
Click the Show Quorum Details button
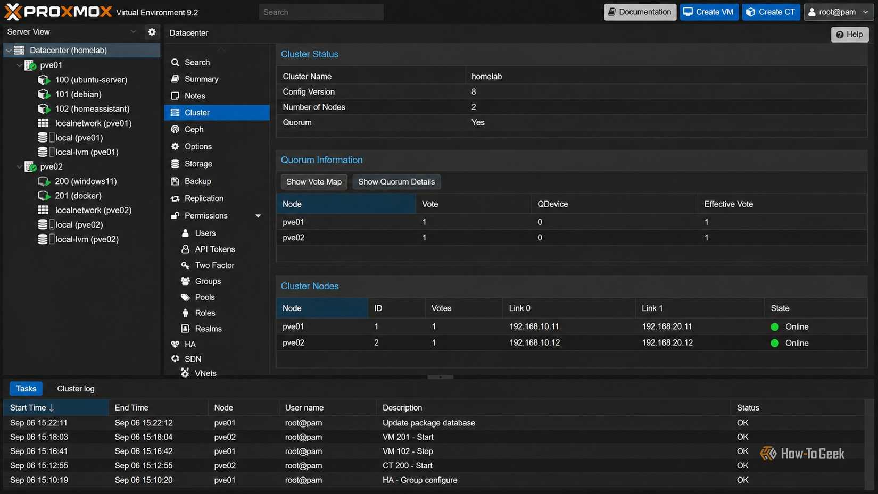tap(396, 182)
